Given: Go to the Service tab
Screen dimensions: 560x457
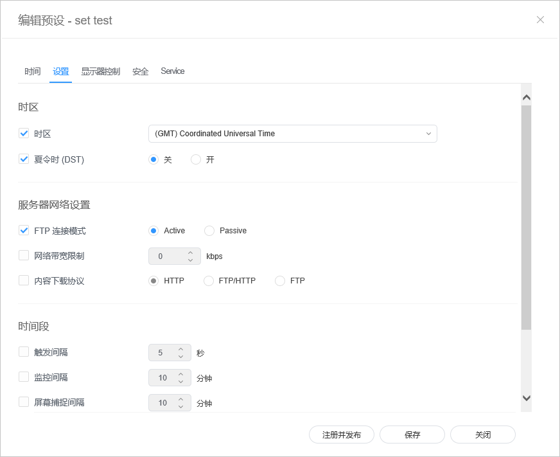Looking at the screenshot, I should (x=172, y=71).
